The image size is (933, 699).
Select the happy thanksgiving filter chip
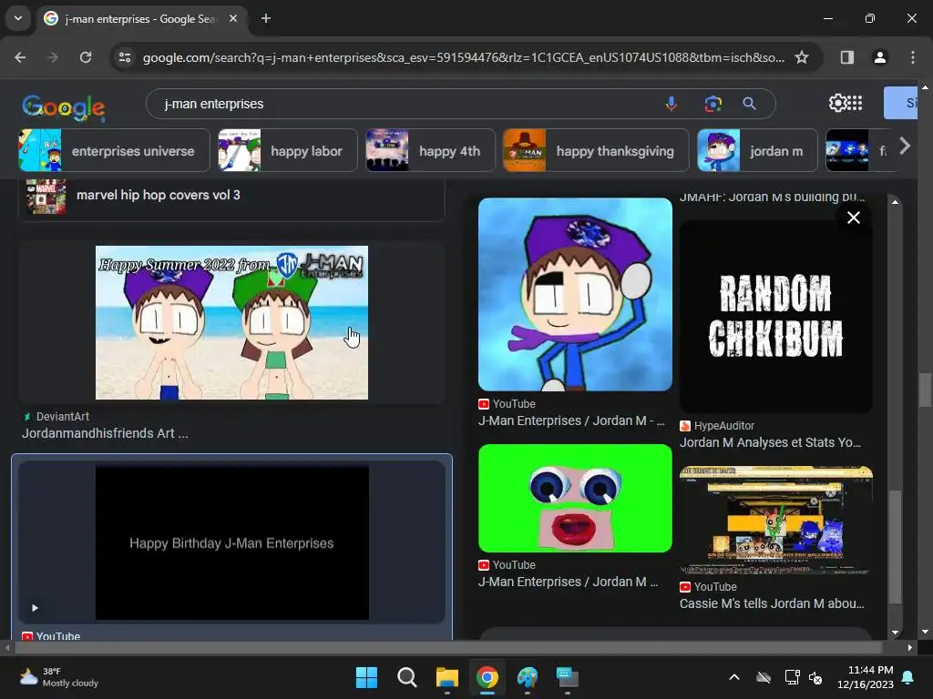[x=596, y=150]
